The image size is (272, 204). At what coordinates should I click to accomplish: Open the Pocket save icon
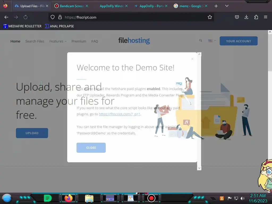pos(237,17)
